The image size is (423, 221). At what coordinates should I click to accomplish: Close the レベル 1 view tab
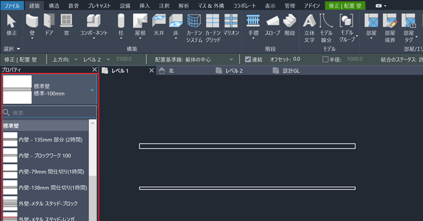point(152,70)
